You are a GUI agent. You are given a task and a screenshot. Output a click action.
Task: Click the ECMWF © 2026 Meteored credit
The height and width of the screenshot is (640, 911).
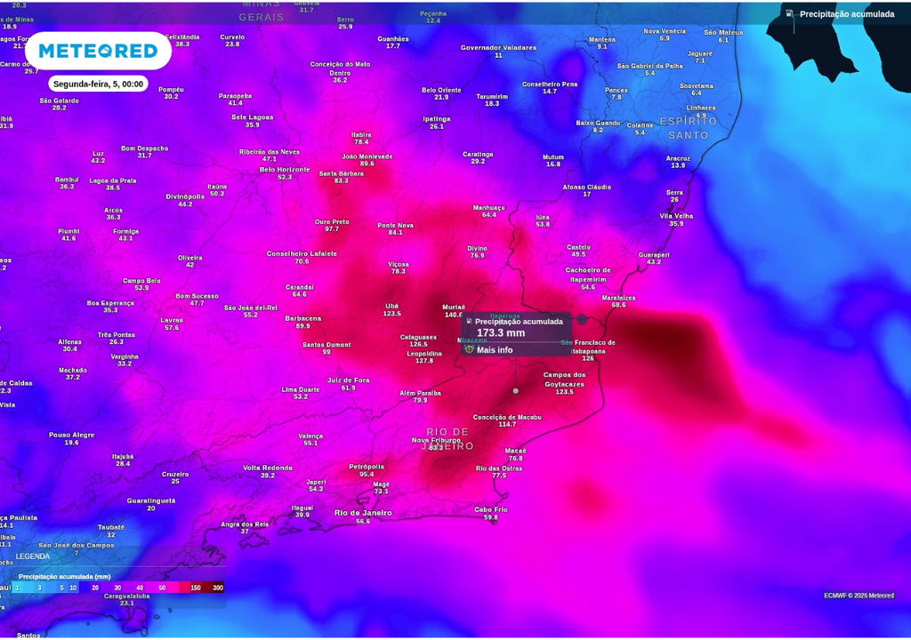(x=859, y=596)
